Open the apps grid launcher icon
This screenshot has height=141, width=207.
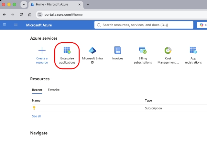tap(5, 25)
